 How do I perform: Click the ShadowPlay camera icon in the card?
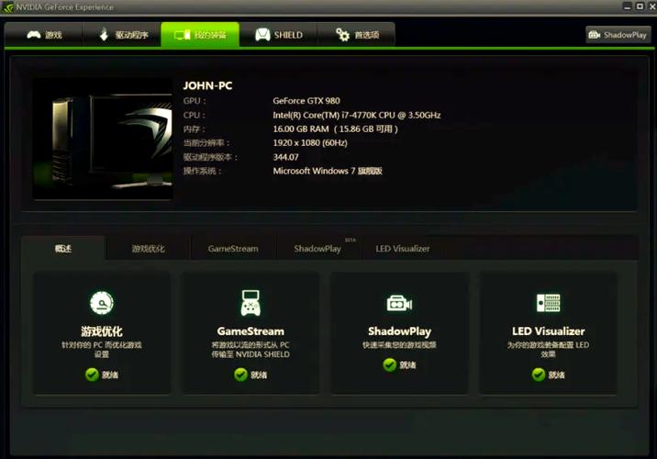(x=399, y=303)
